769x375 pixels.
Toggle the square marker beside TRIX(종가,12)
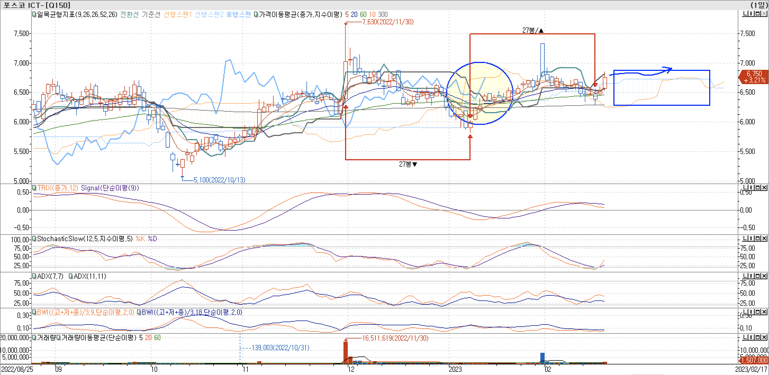(x=34, y=188)
